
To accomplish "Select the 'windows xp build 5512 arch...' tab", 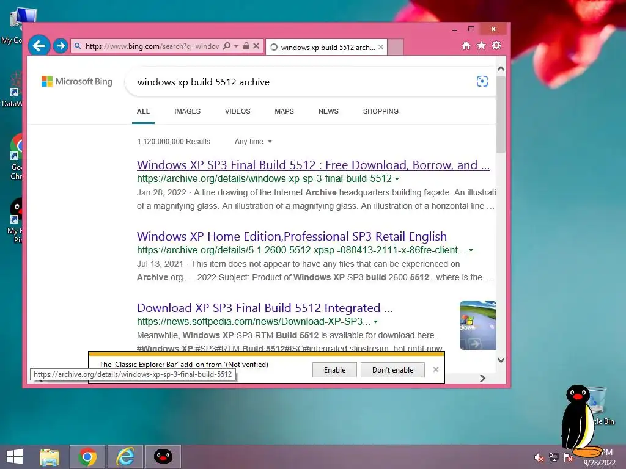I will point(326,47).
